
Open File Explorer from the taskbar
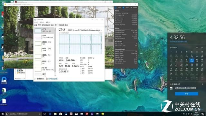[55, 114]
